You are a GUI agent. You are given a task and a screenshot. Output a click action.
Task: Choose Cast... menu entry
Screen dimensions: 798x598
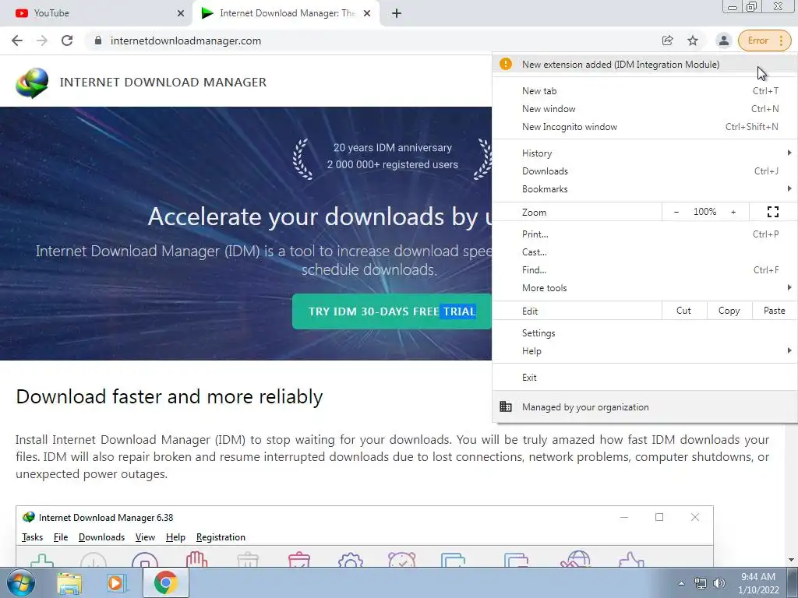(x=644, y=252)
